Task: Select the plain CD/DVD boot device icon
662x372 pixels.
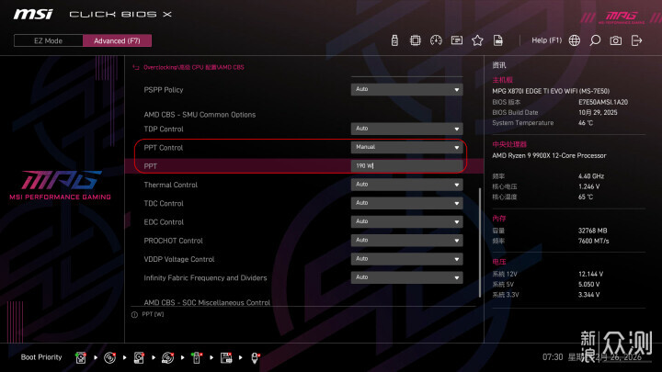Action: click(x=109, y=357)
